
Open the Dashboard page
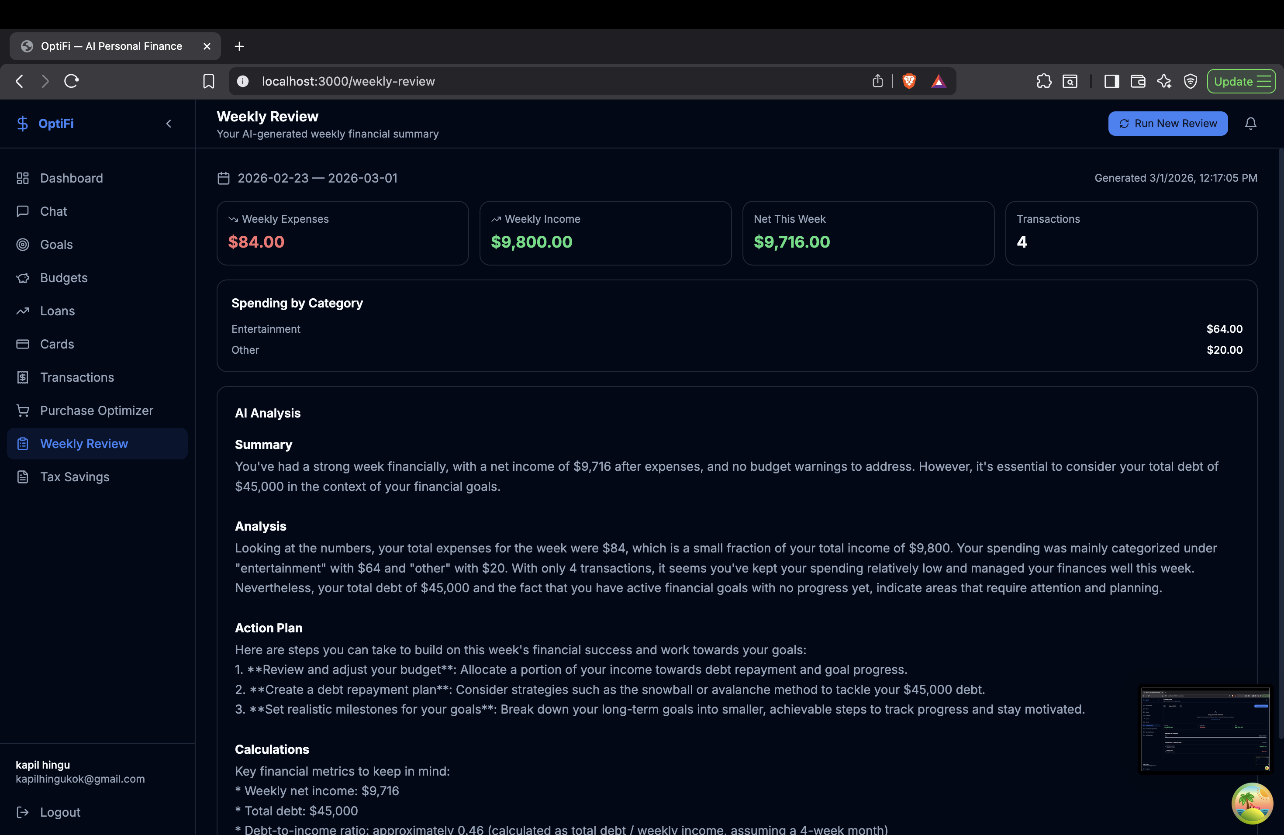point(71,178)
